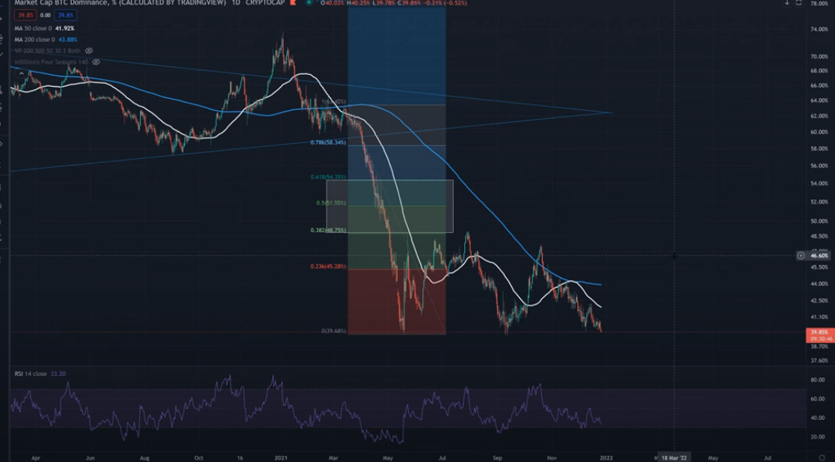Click the 20.00 tick on the RSI axis
Viewport: 835px width, 462px height.
(818, 437)
